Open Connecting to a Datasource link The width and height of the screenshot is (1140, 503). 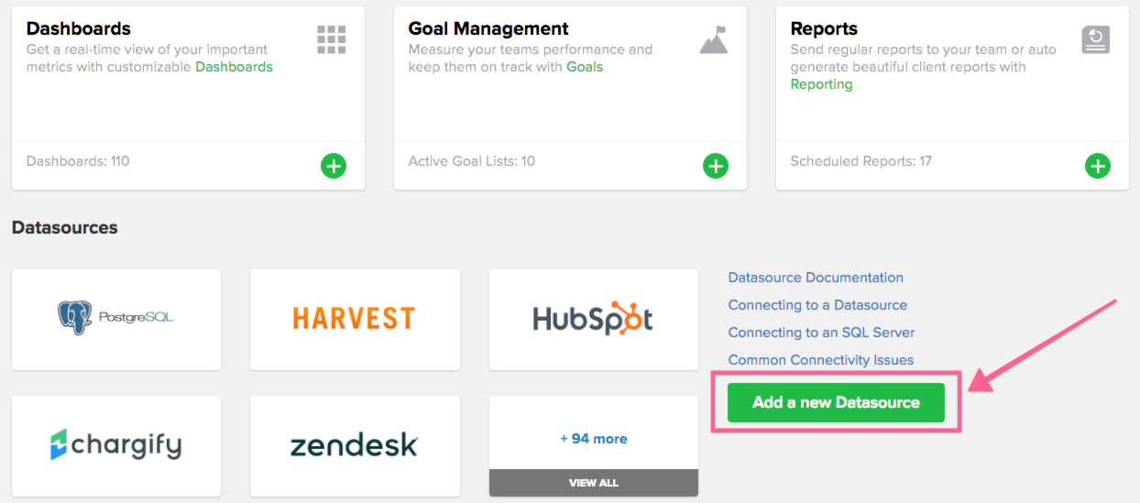(x=817, y=305)
